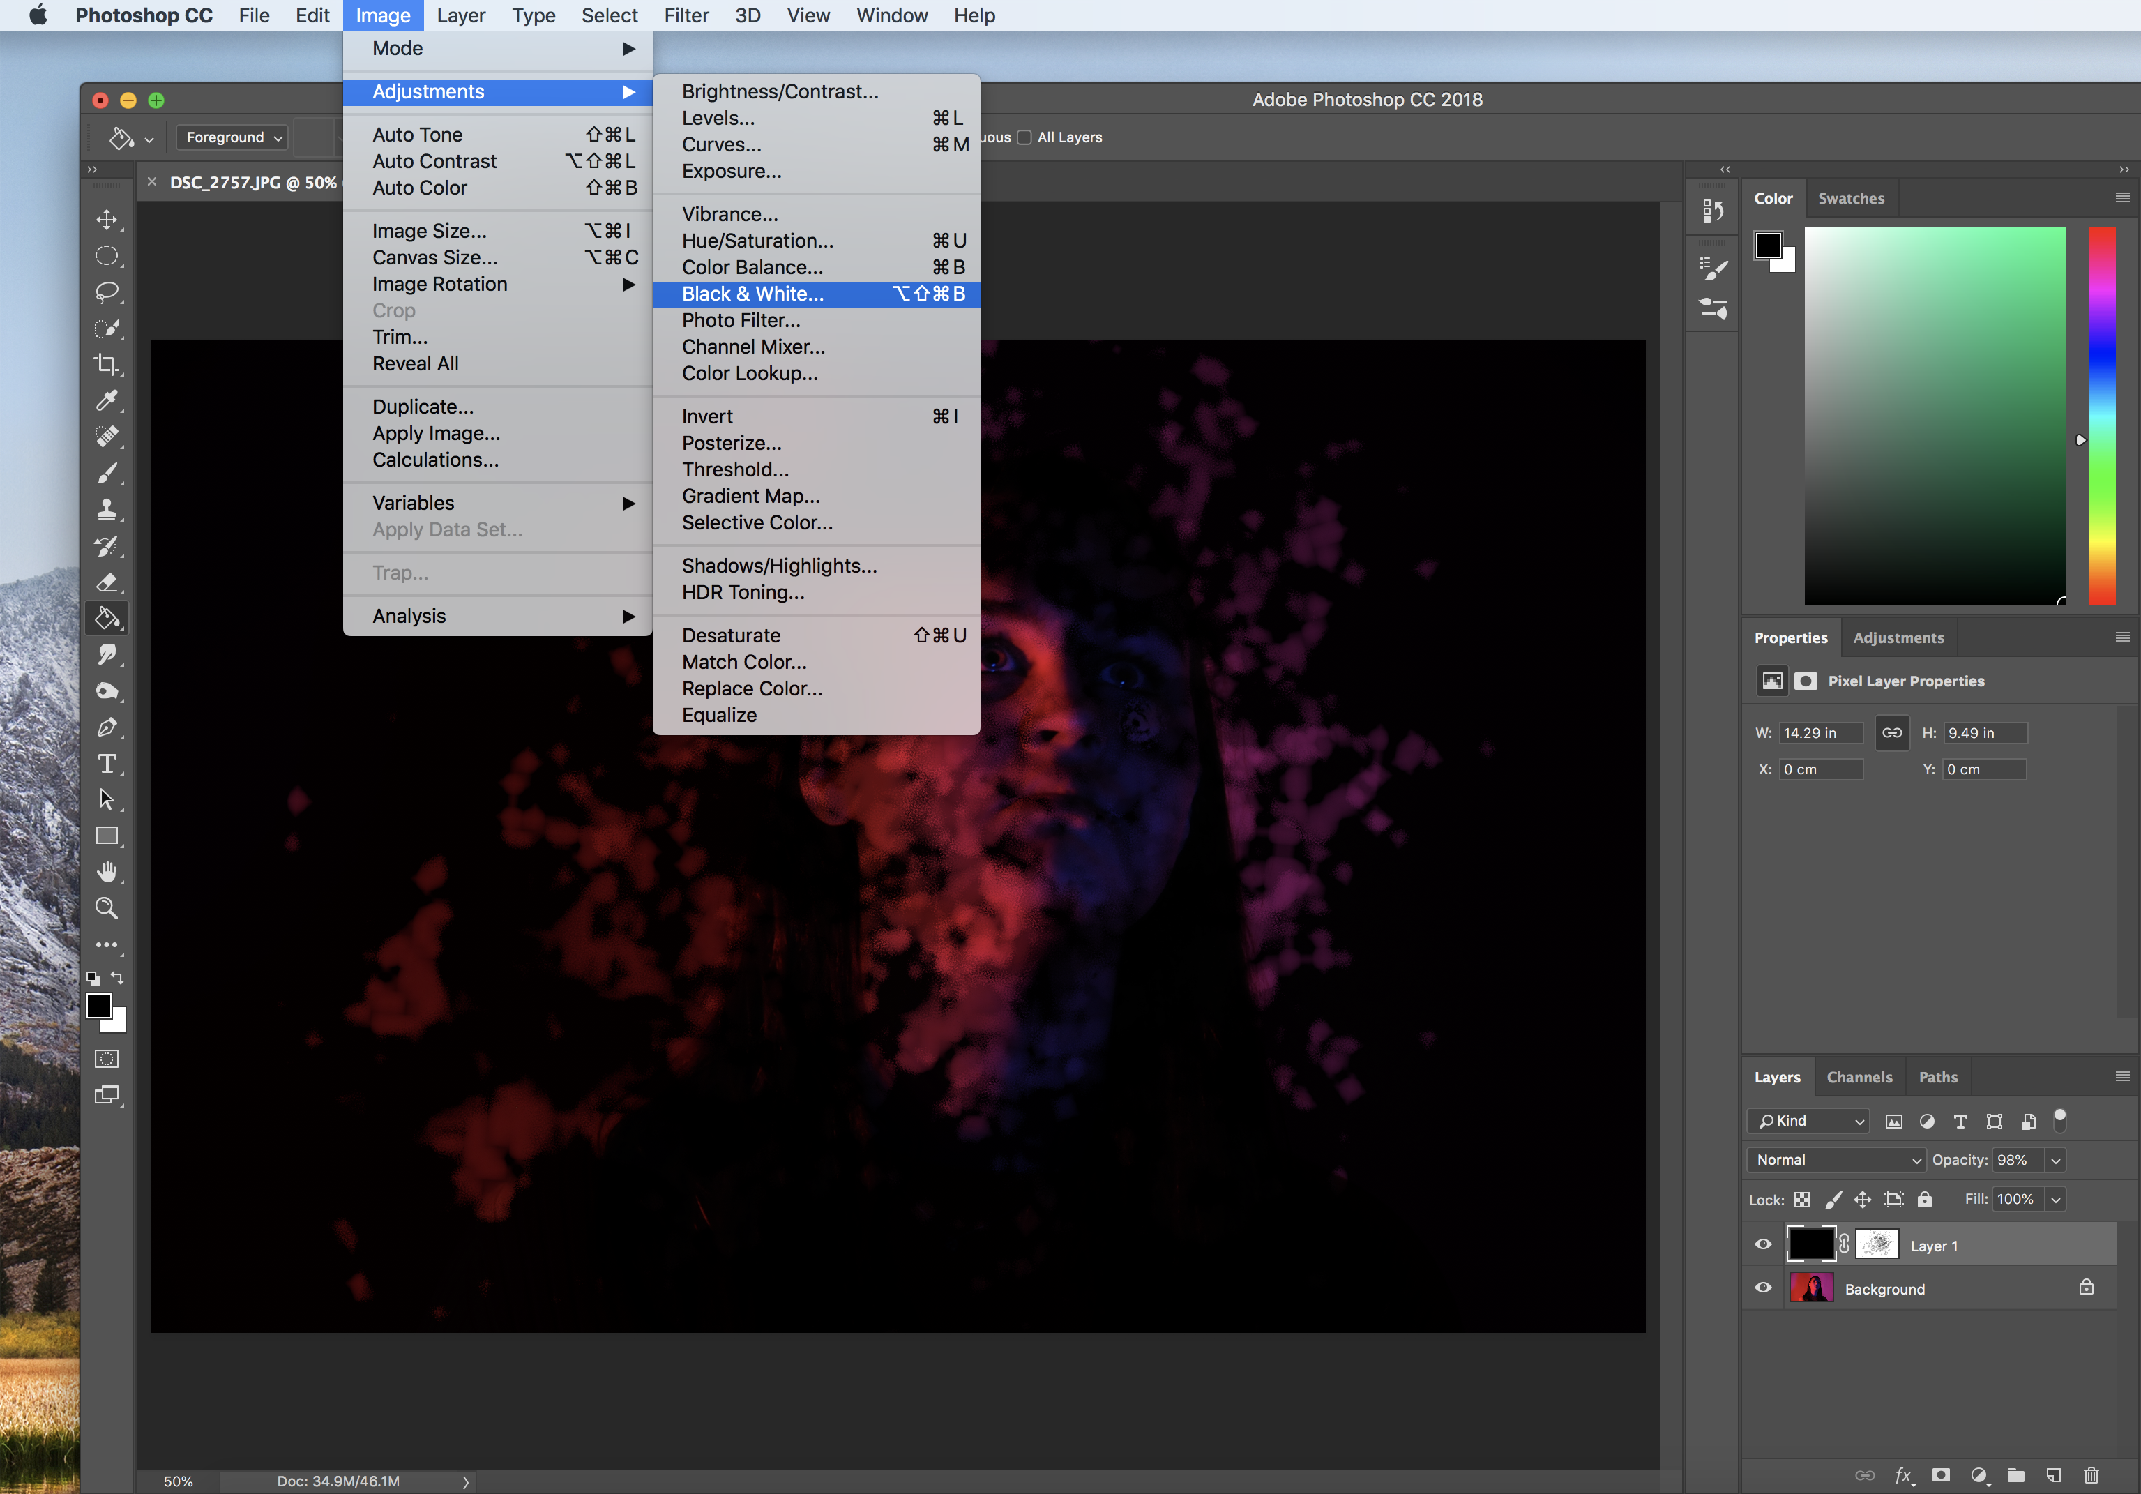Viewport: 2141px width, 1494px height.
Task: Select the Move tool
Action: click(106, 220)
